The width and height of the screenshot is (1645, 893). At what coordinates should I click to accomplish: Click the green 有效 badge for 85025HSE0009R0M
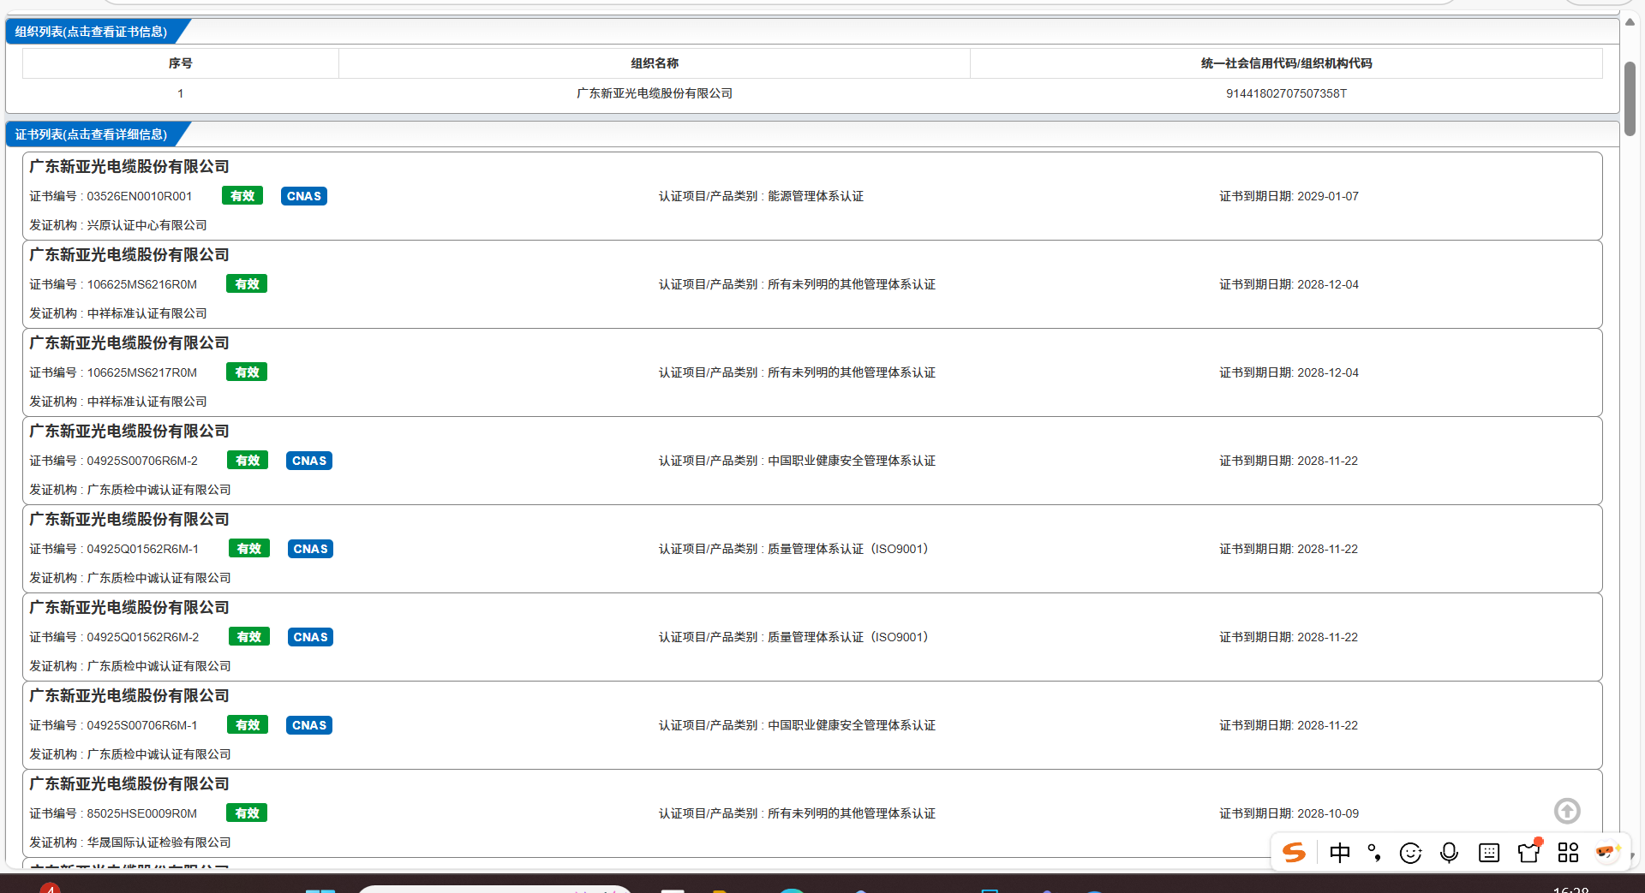(x=247, y=813)
